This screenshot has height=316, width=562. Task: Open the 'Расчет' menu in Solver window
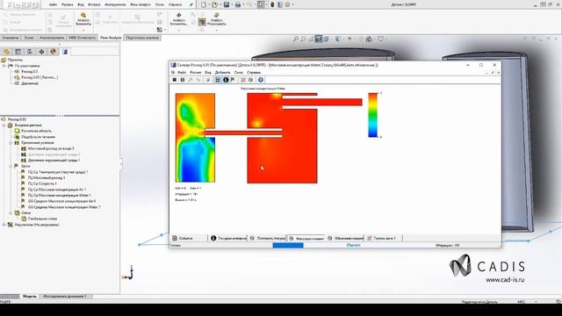[195, 72]
